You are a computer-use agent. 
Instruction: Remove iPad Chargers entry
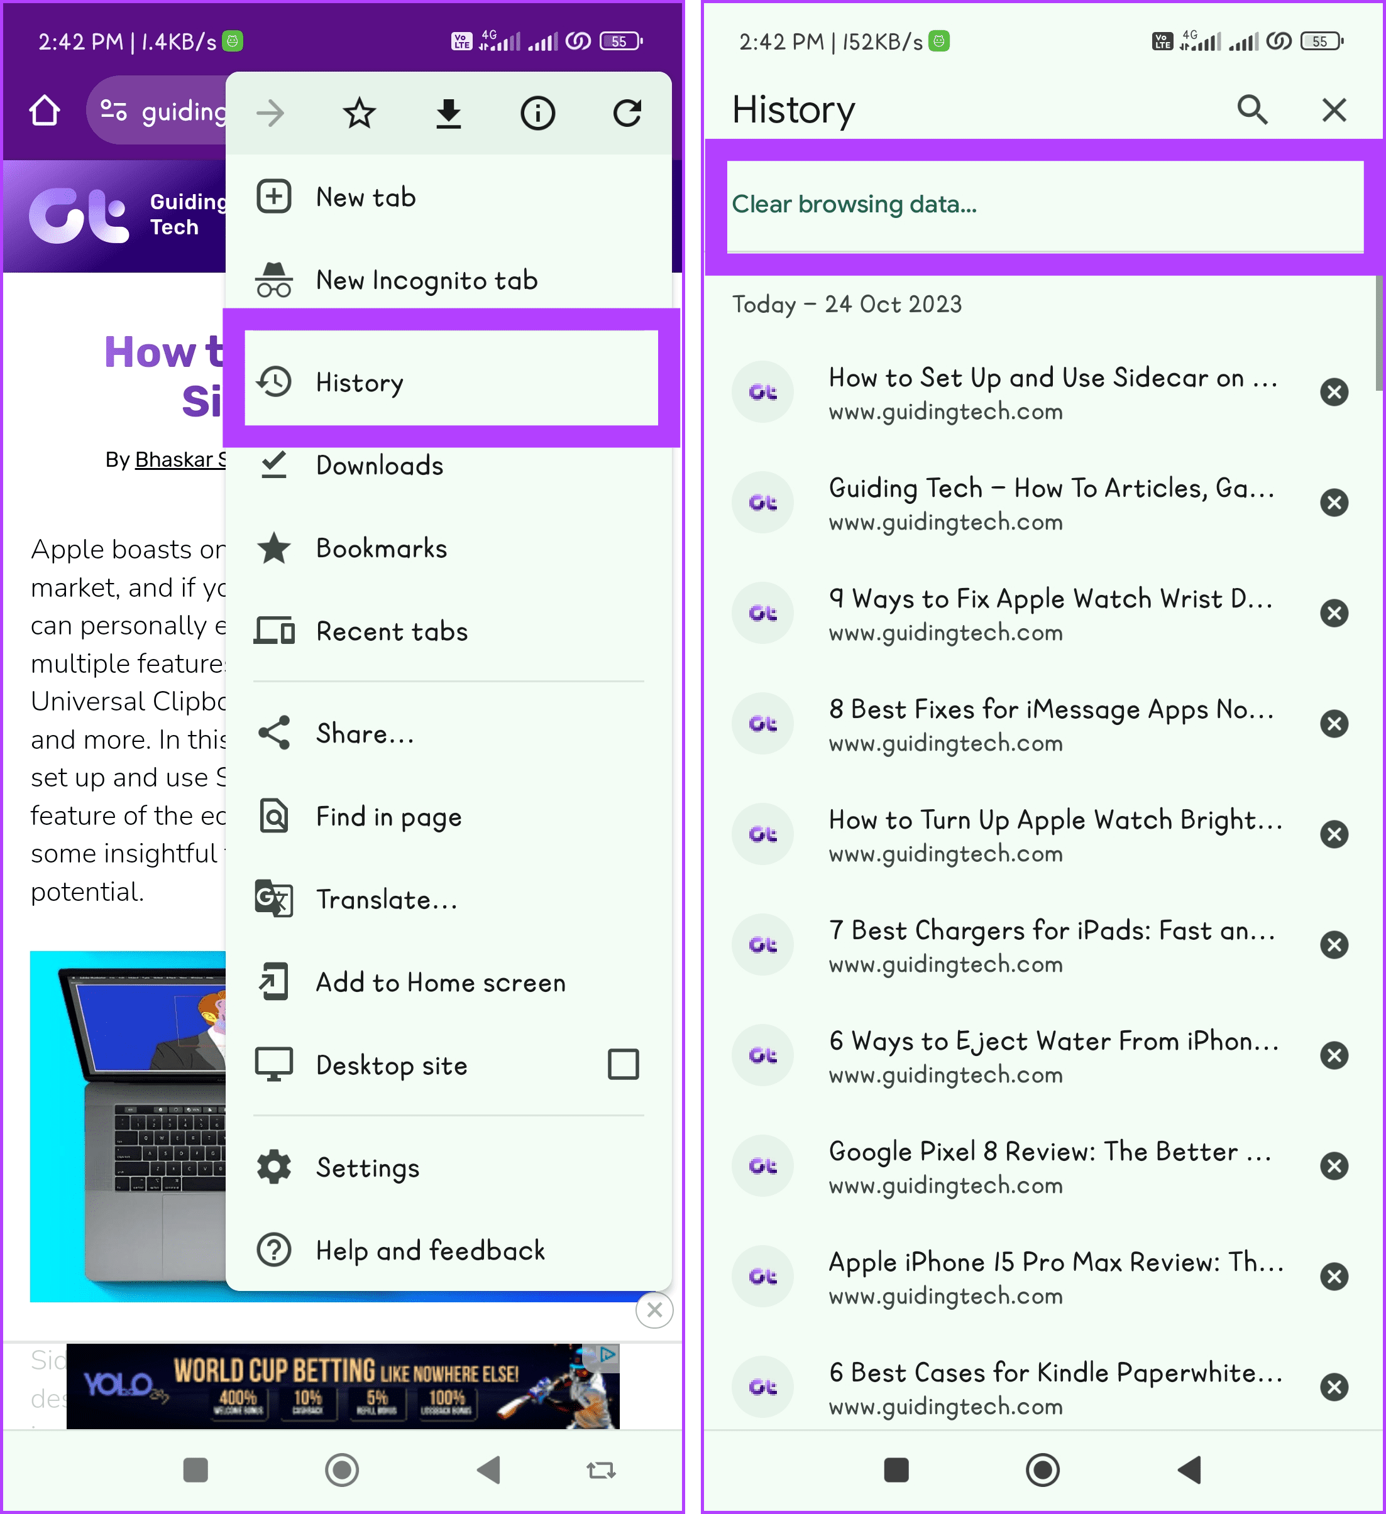tap(1334, 945)
